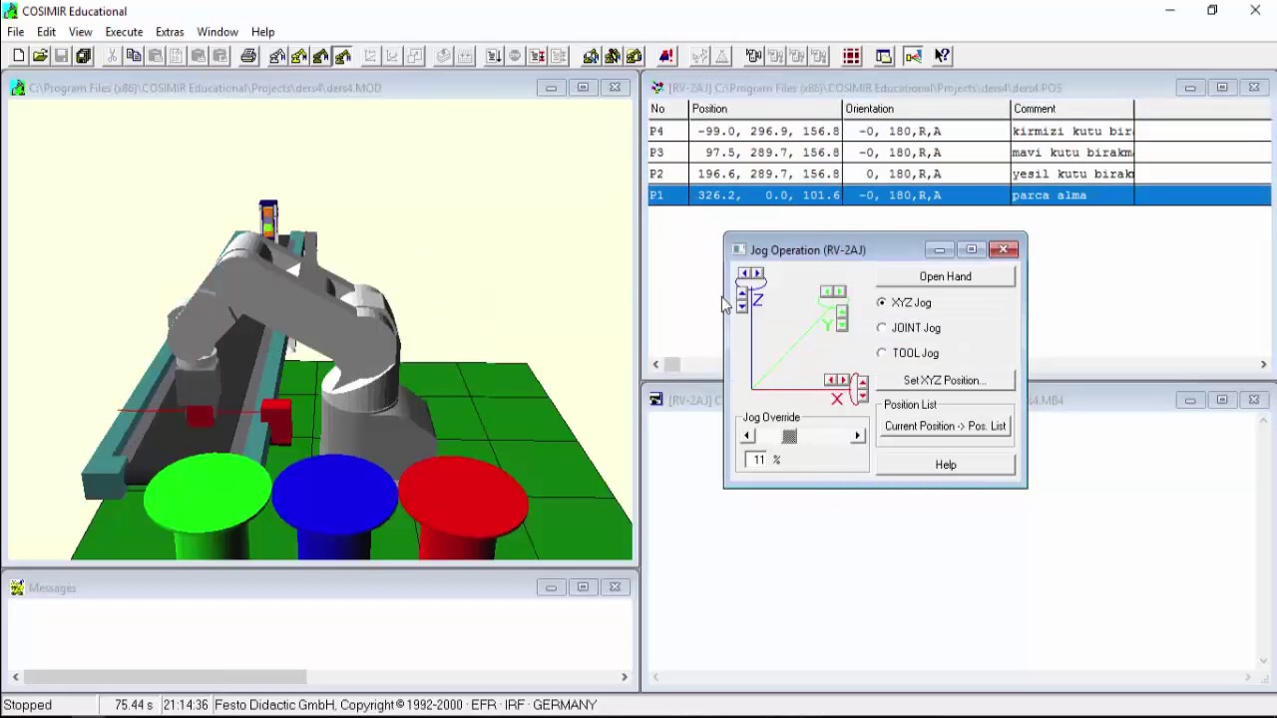The width and height of the screenshot is (1277, 718).
Task: Click red left arrow of X axis
Action: pos(830,380)
